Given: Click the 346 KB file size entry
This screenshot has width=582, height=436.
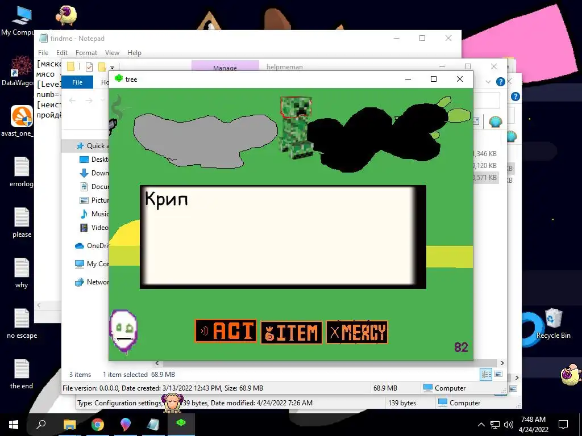Looking at the screenshot, I should click(x=485, y=153).
